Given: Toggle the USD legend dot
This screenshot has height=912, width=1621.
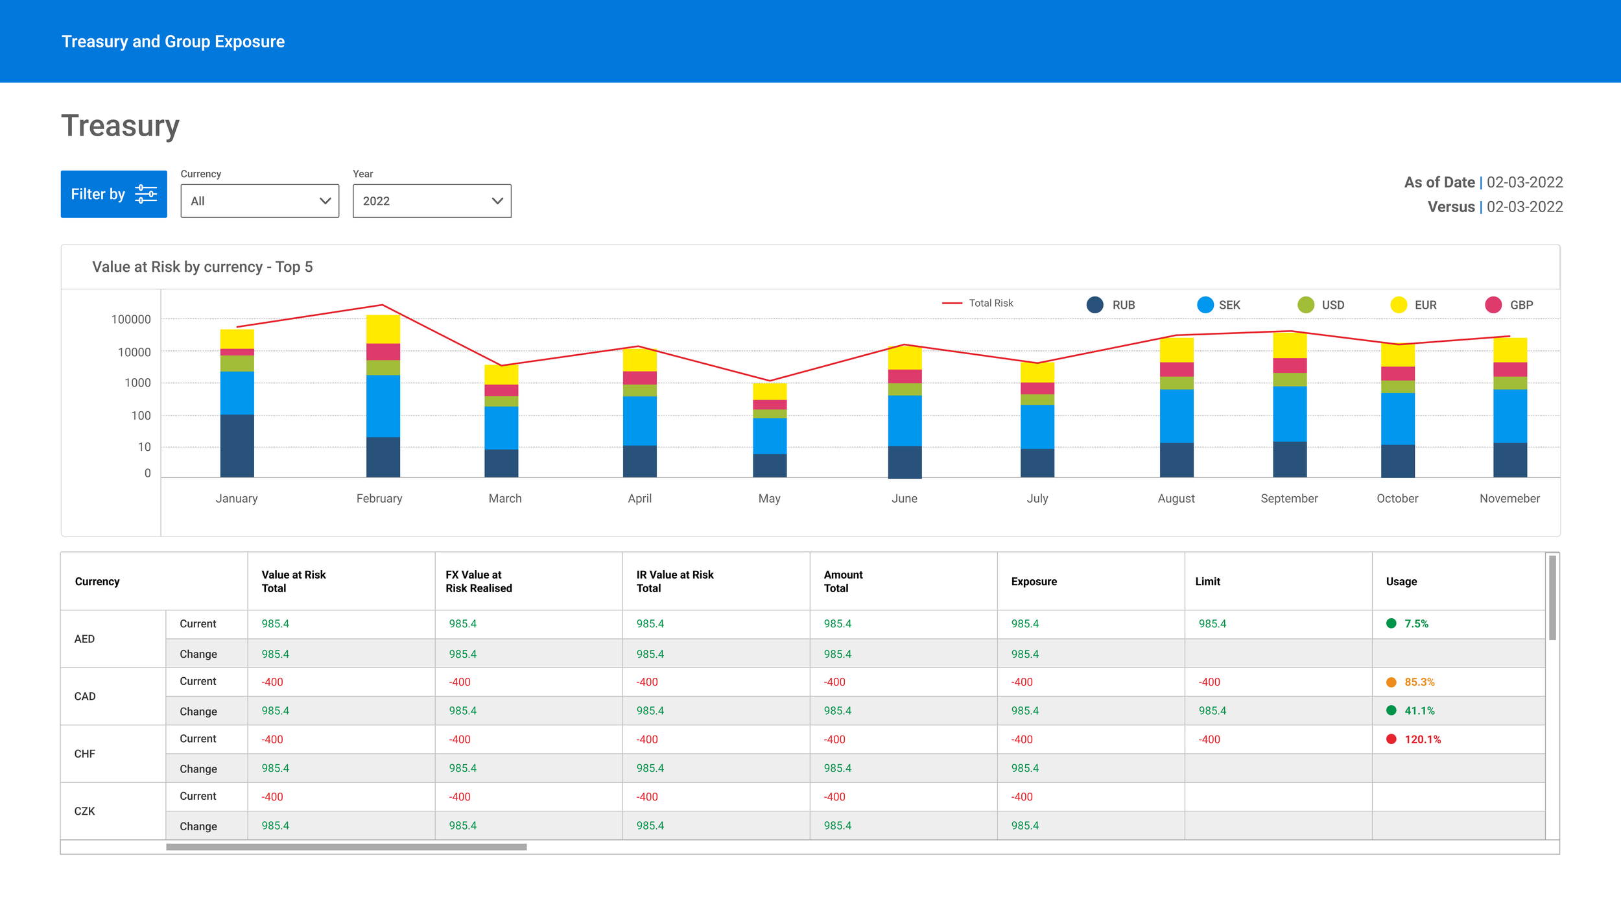Looking at the screenshot, I should (x=1305, y=305).
